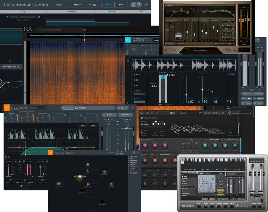Open Neutron settings gear icon
Viewport: 268px width, 212px height.
(x=123, y=108)
